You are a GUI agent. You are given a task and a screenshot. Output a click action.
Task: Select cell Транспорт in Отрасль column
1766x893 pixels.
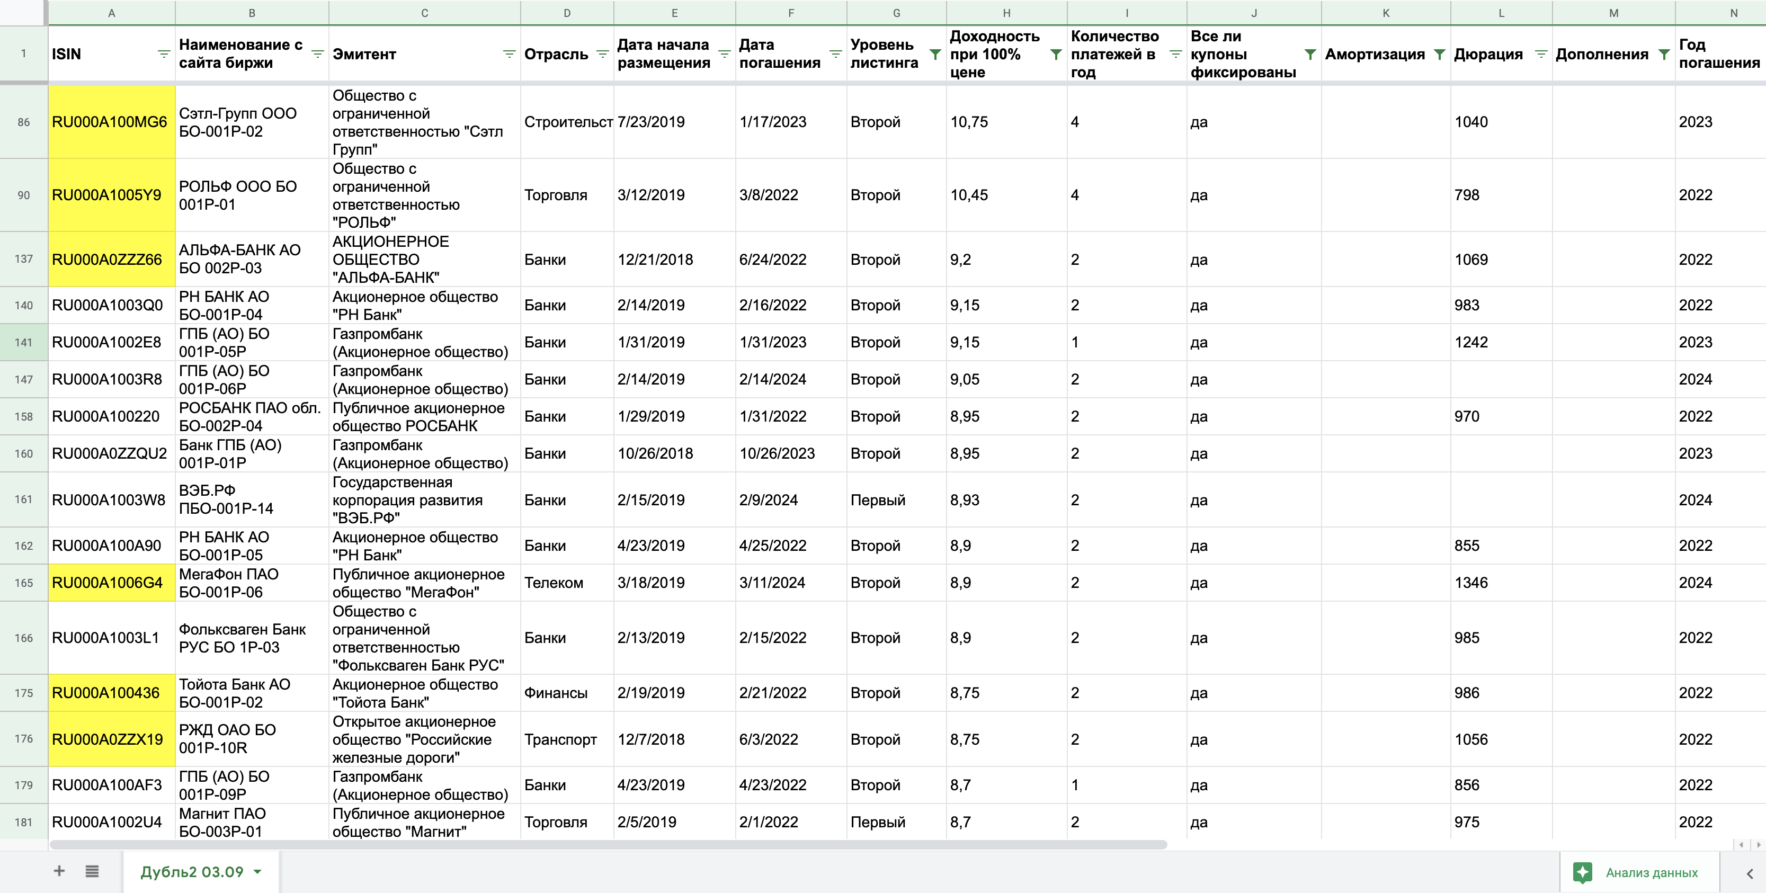pyautogui.click(x=567, y=739)
